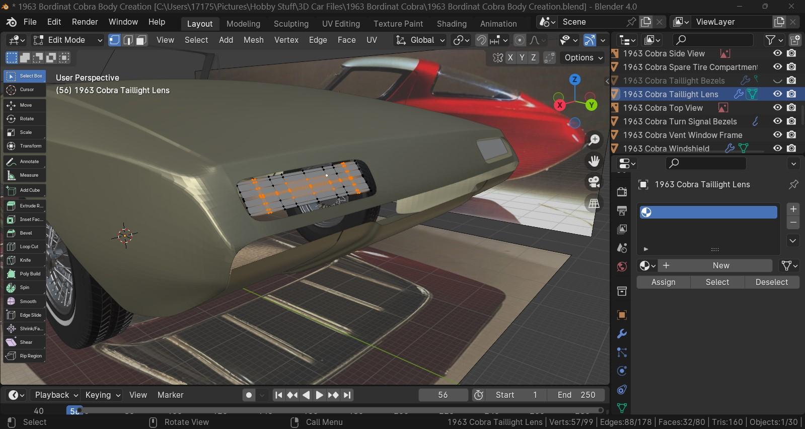The height and width of the screenshot is (429, 805).
Task: Click the Assign button
Action: click(663, 282)
